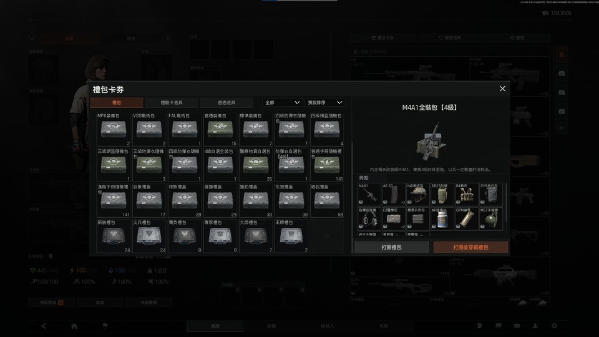This screenshot has height=337, width=599.
Task: Choose the 尖兵禮包 pack
Action: (149, 236)
